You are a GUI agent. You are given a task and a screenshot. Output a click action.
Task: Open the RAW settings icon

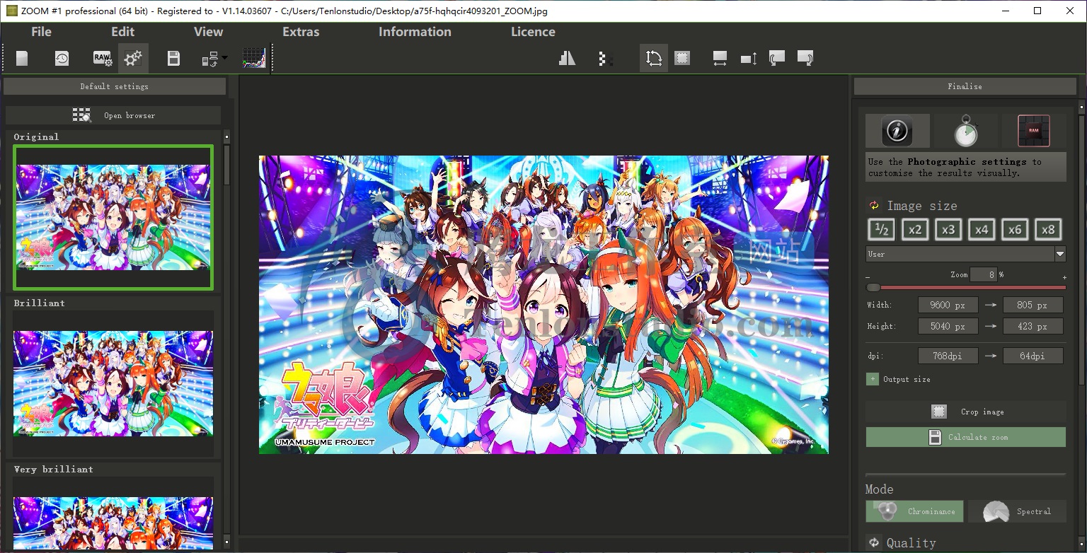(103, 58)
